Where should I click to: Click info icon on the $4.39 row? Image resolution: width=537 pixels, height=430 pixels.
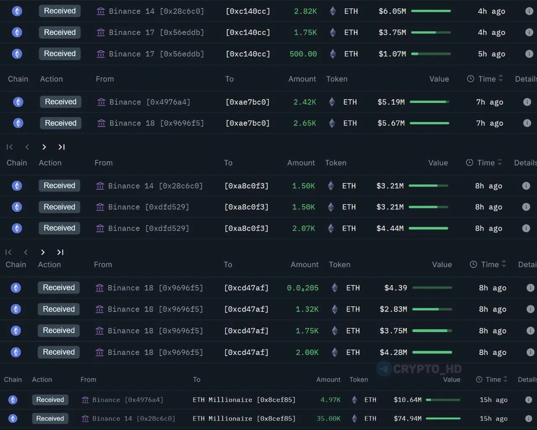pyautogui.click(x=530, y=288)
